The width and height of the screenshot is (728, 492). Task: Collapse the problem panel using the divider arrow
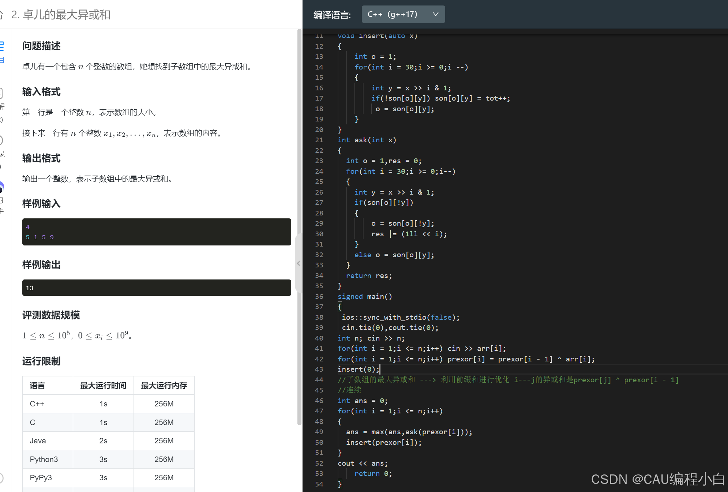[299, 263]
